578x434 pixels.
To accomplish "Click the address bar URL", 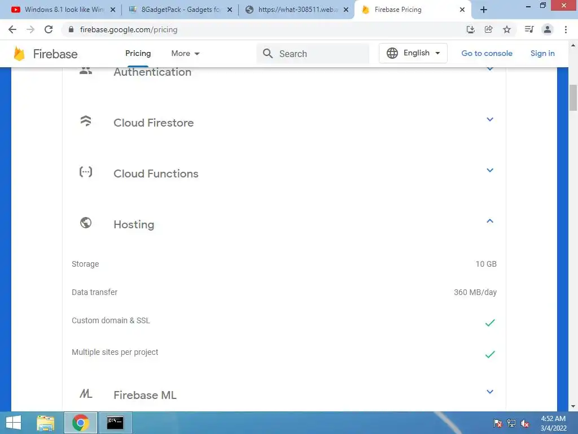I will [x=129, y=29].
